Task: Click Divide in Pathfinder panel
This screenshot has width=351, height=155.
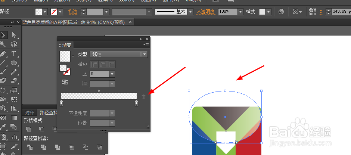Action: [29, 147]
